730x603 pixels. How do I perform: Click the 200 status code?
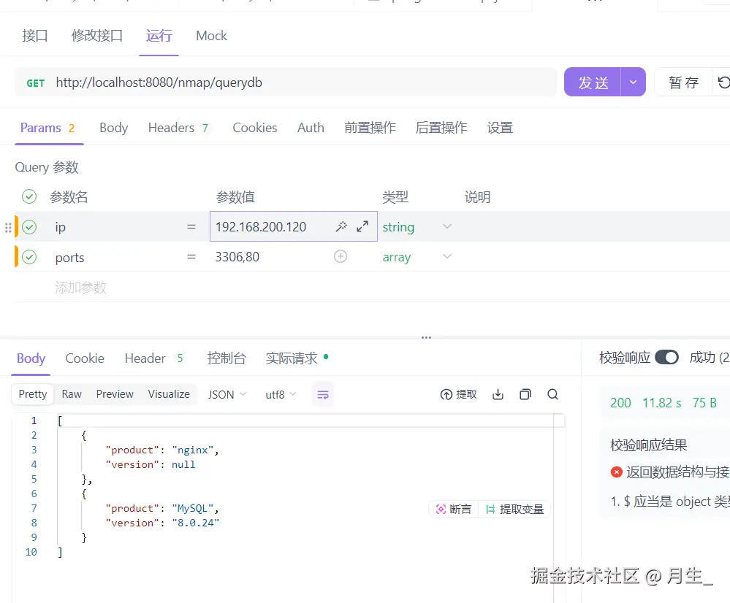tap(620, 403)
